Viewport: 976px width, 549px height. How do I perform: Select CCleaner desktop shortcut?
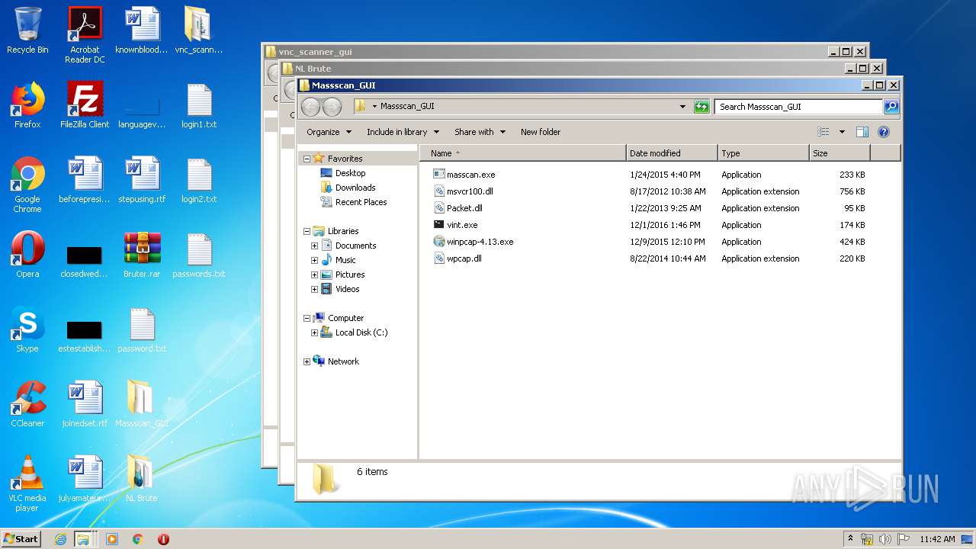27,404
